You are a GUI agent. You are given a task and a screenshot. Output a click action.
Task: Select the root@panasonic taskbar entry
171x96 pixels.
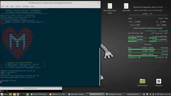tap(95, 94)
